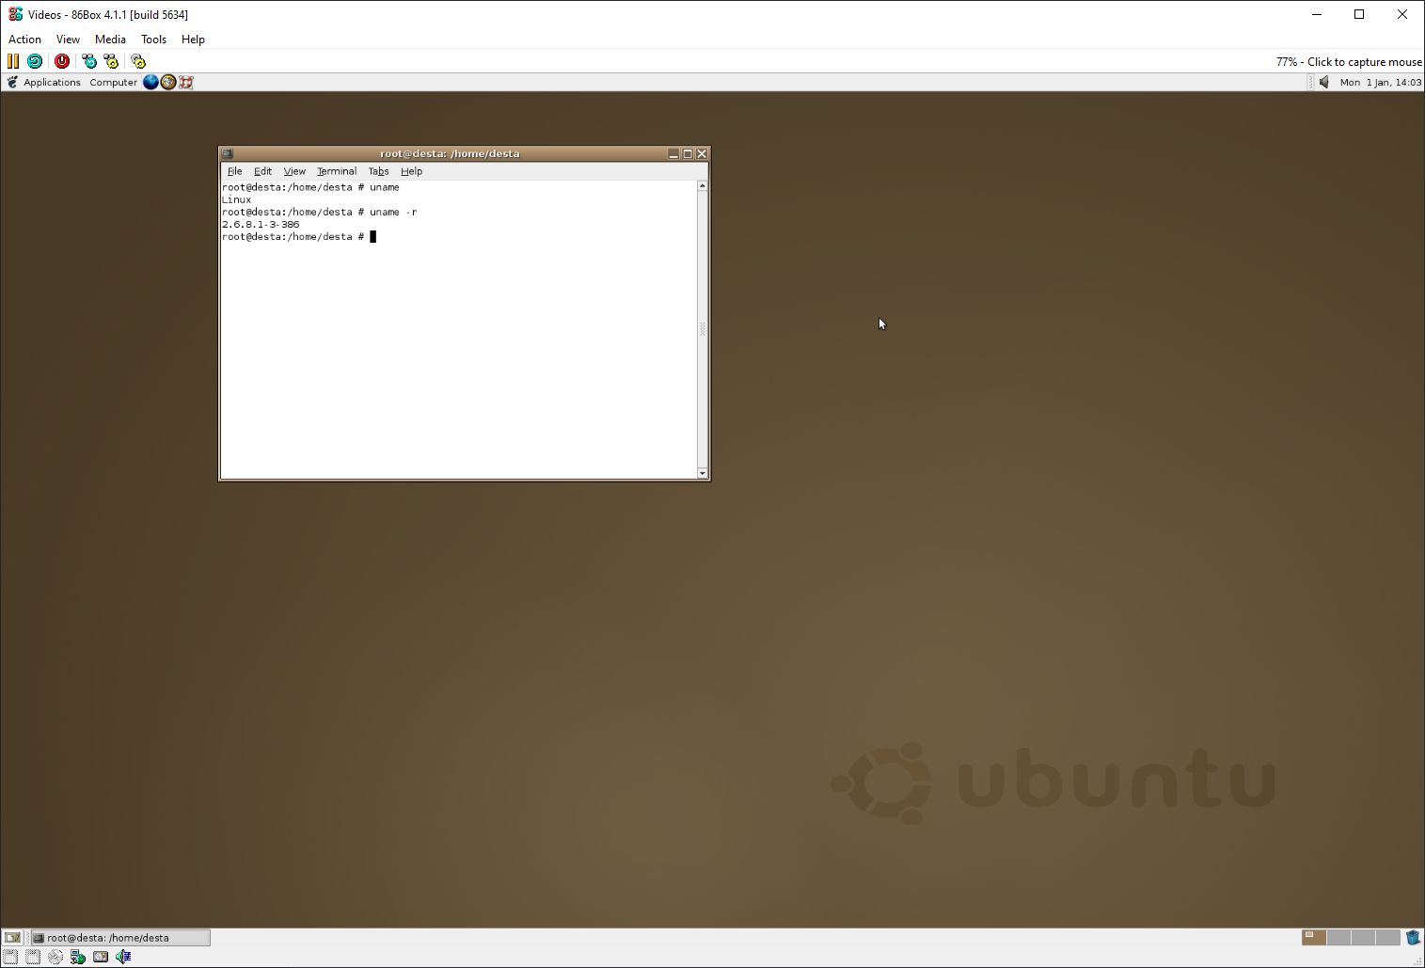This screenshot has width=1425, height=968.
Task: Open the Media menu in 86Box
Action: click(110, 40)
